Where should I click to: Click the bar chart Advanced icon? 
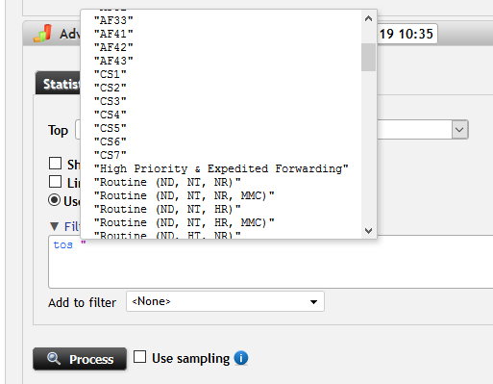tap(42, 33)
